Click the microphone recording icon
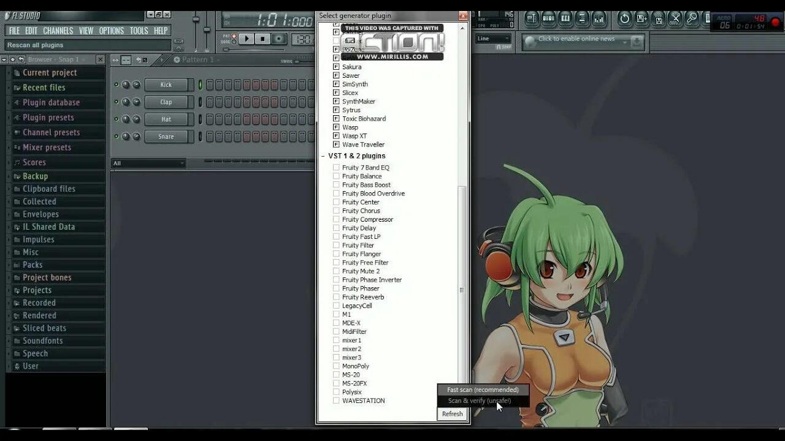Image resolution: width=785 pixels, height=441 pixels. pyautogui.click(x=692, y=18)
